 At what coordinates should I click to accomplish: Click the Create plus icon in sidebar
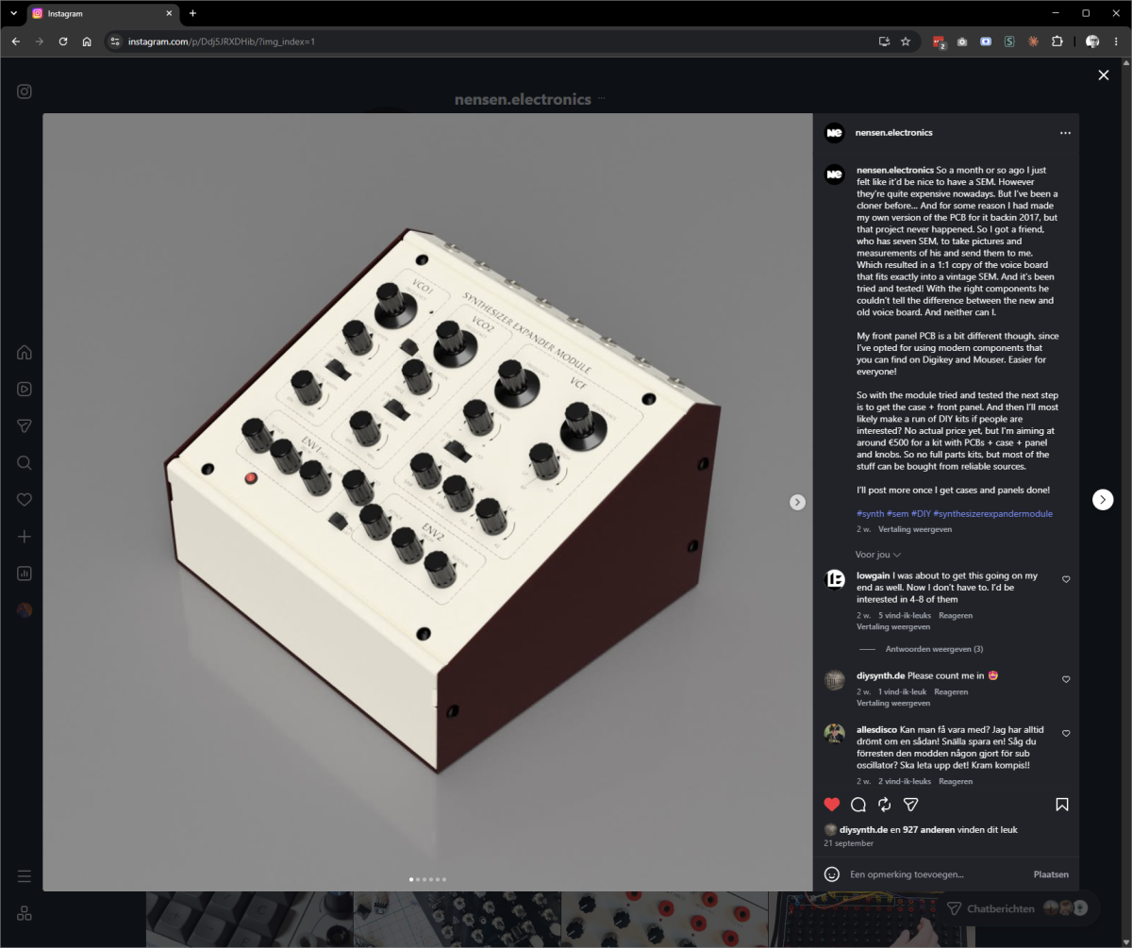[25, 536]
